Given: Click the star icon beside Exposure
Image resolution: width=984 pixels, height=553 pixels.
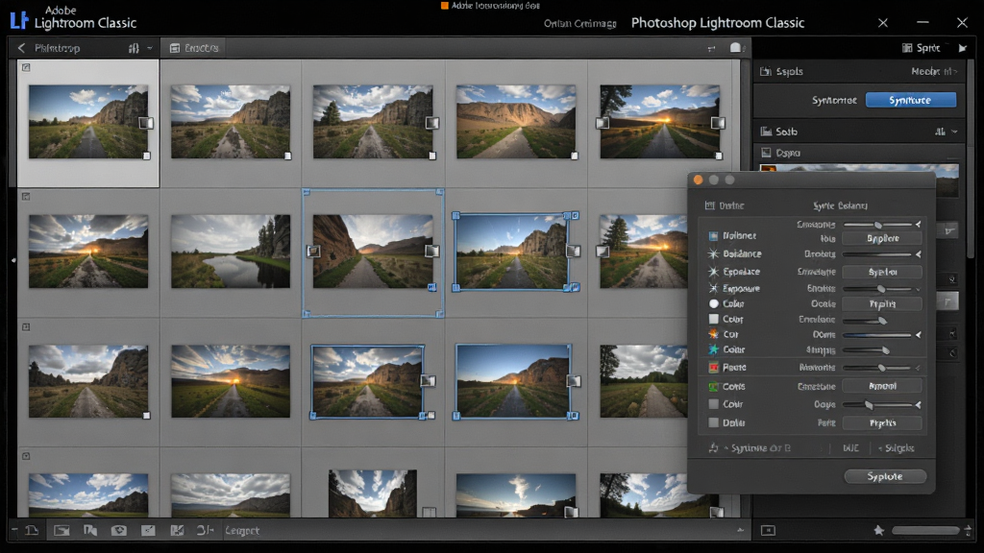Looking at the screenshot, I should [x=713, y=288].
